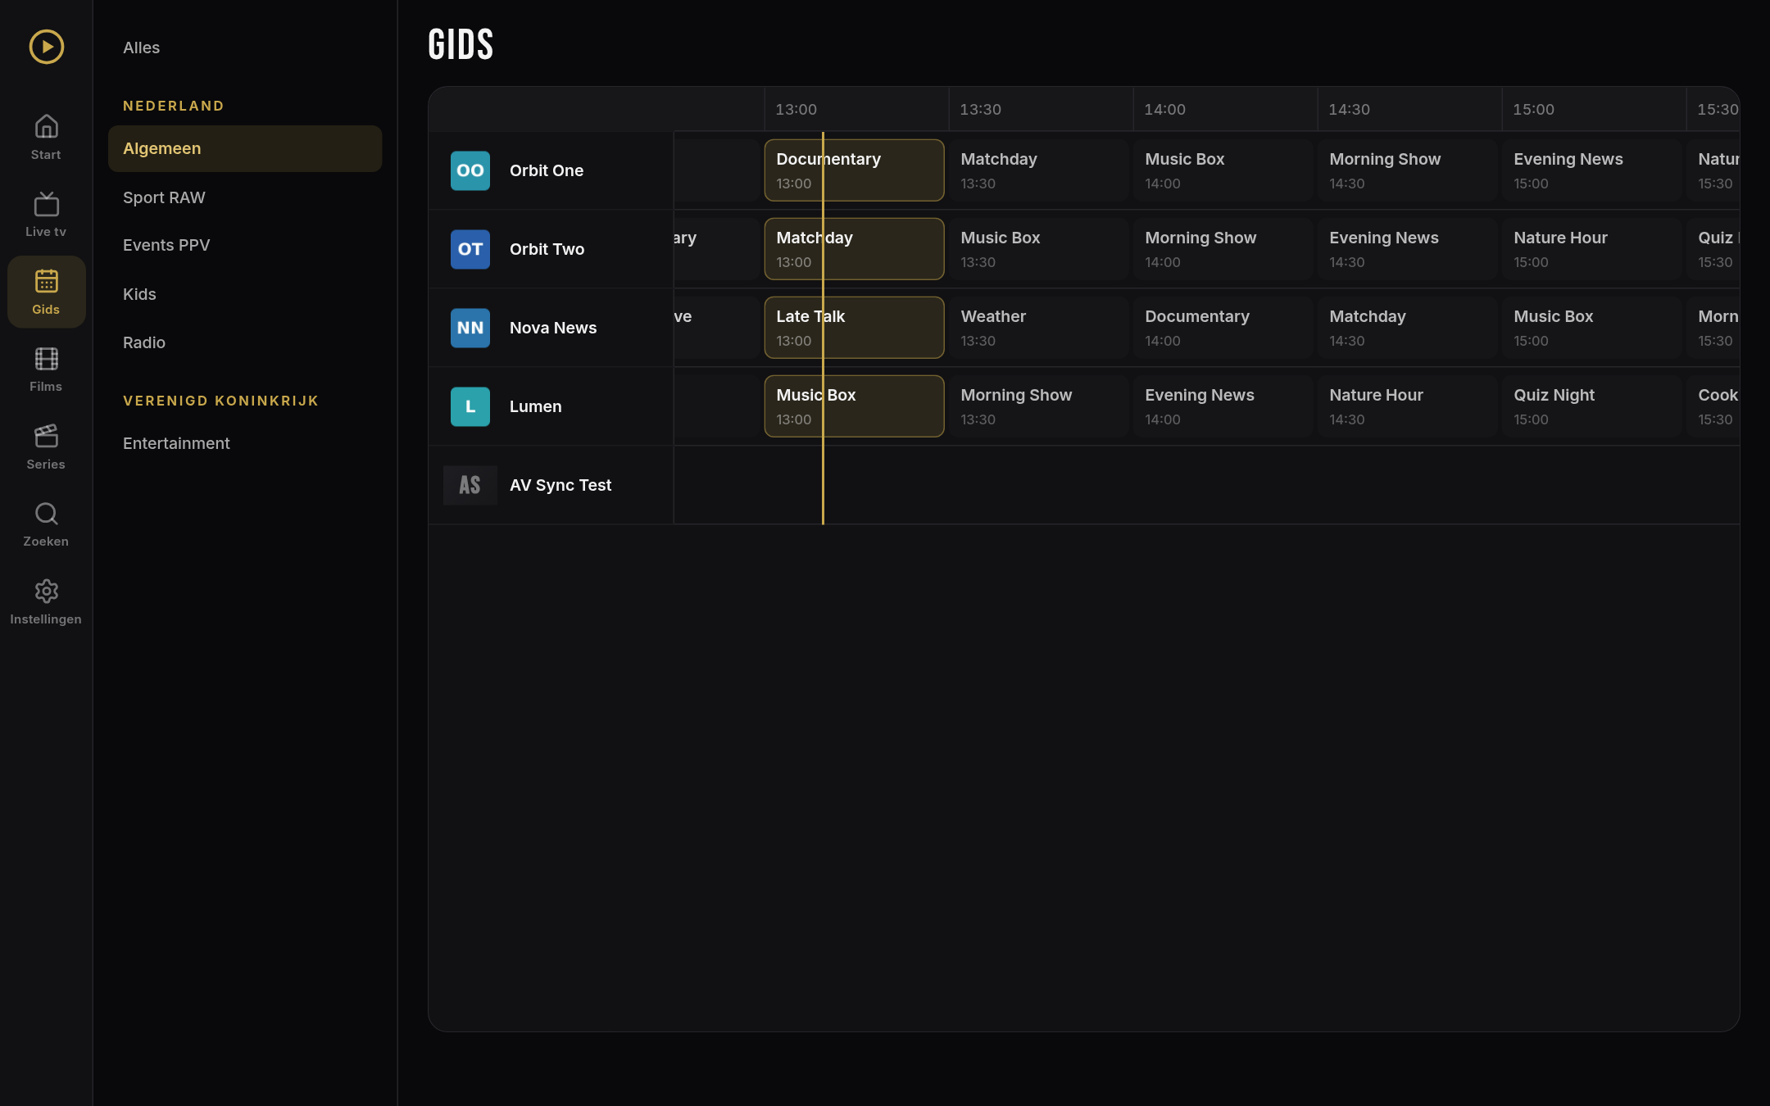
Task: Open the Entertainment category
Action: (245, 443)
